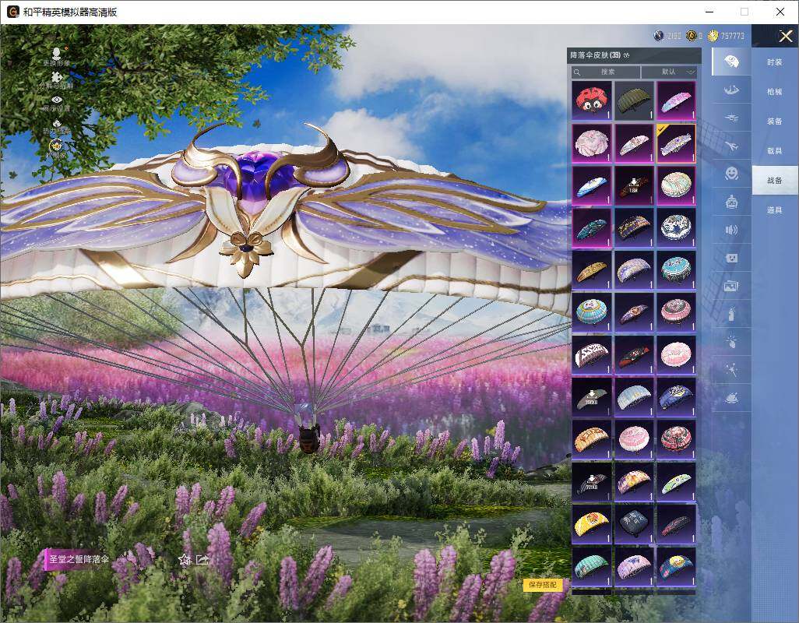This screenshot has height=623, width=799.
Task: Close the inventory with the X icon
Action: tap(785, 36)
